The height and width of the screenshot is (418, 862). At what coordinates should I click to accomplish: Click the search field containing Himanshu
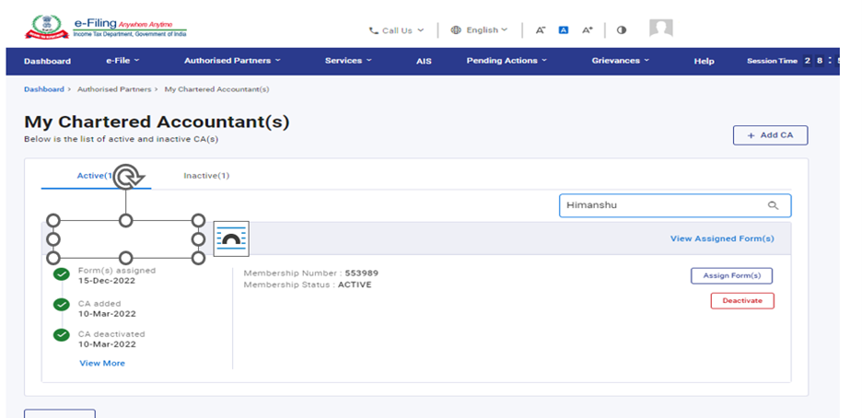click(x=663, y=205)
